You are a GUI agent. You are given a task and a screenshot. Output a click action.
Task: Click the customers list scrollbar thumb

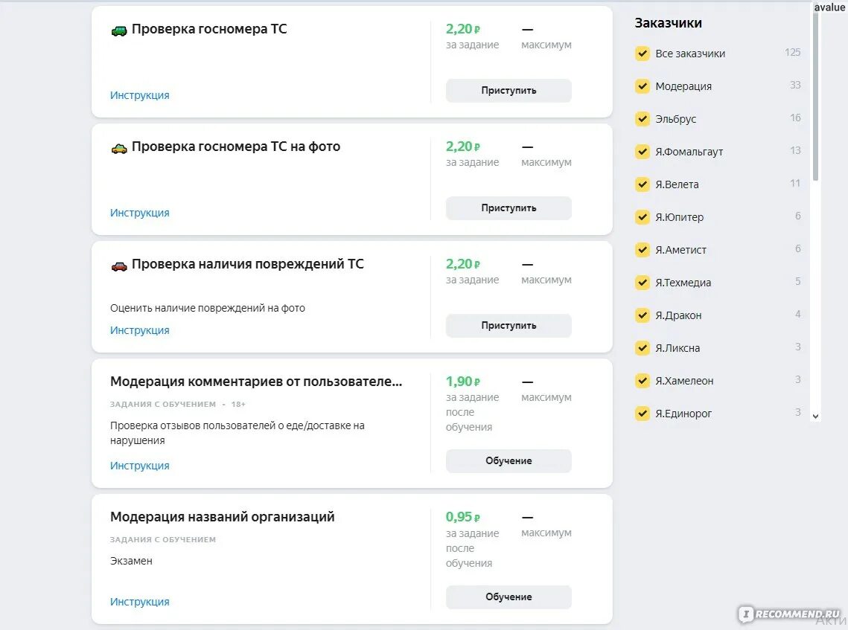pyautogui.click(x=815, y=97)
